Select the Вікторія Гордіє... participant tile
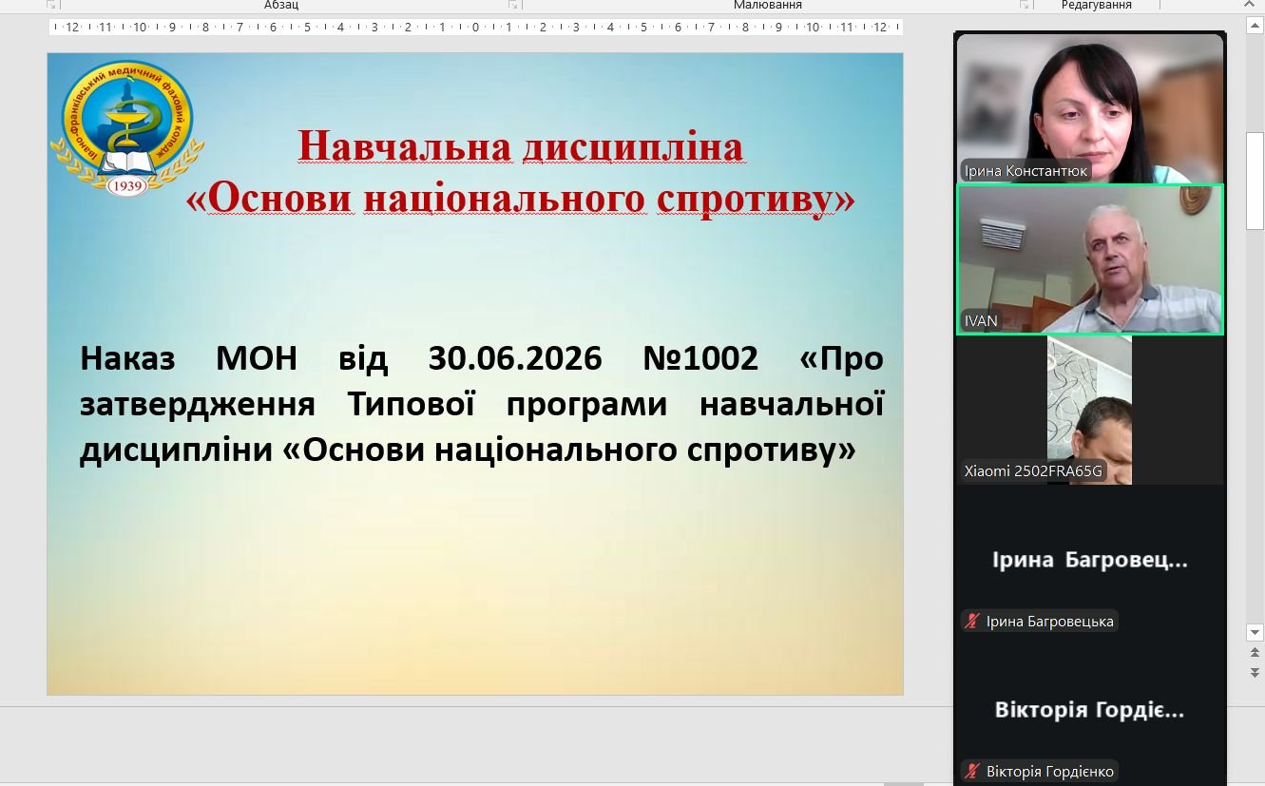 1090,711
